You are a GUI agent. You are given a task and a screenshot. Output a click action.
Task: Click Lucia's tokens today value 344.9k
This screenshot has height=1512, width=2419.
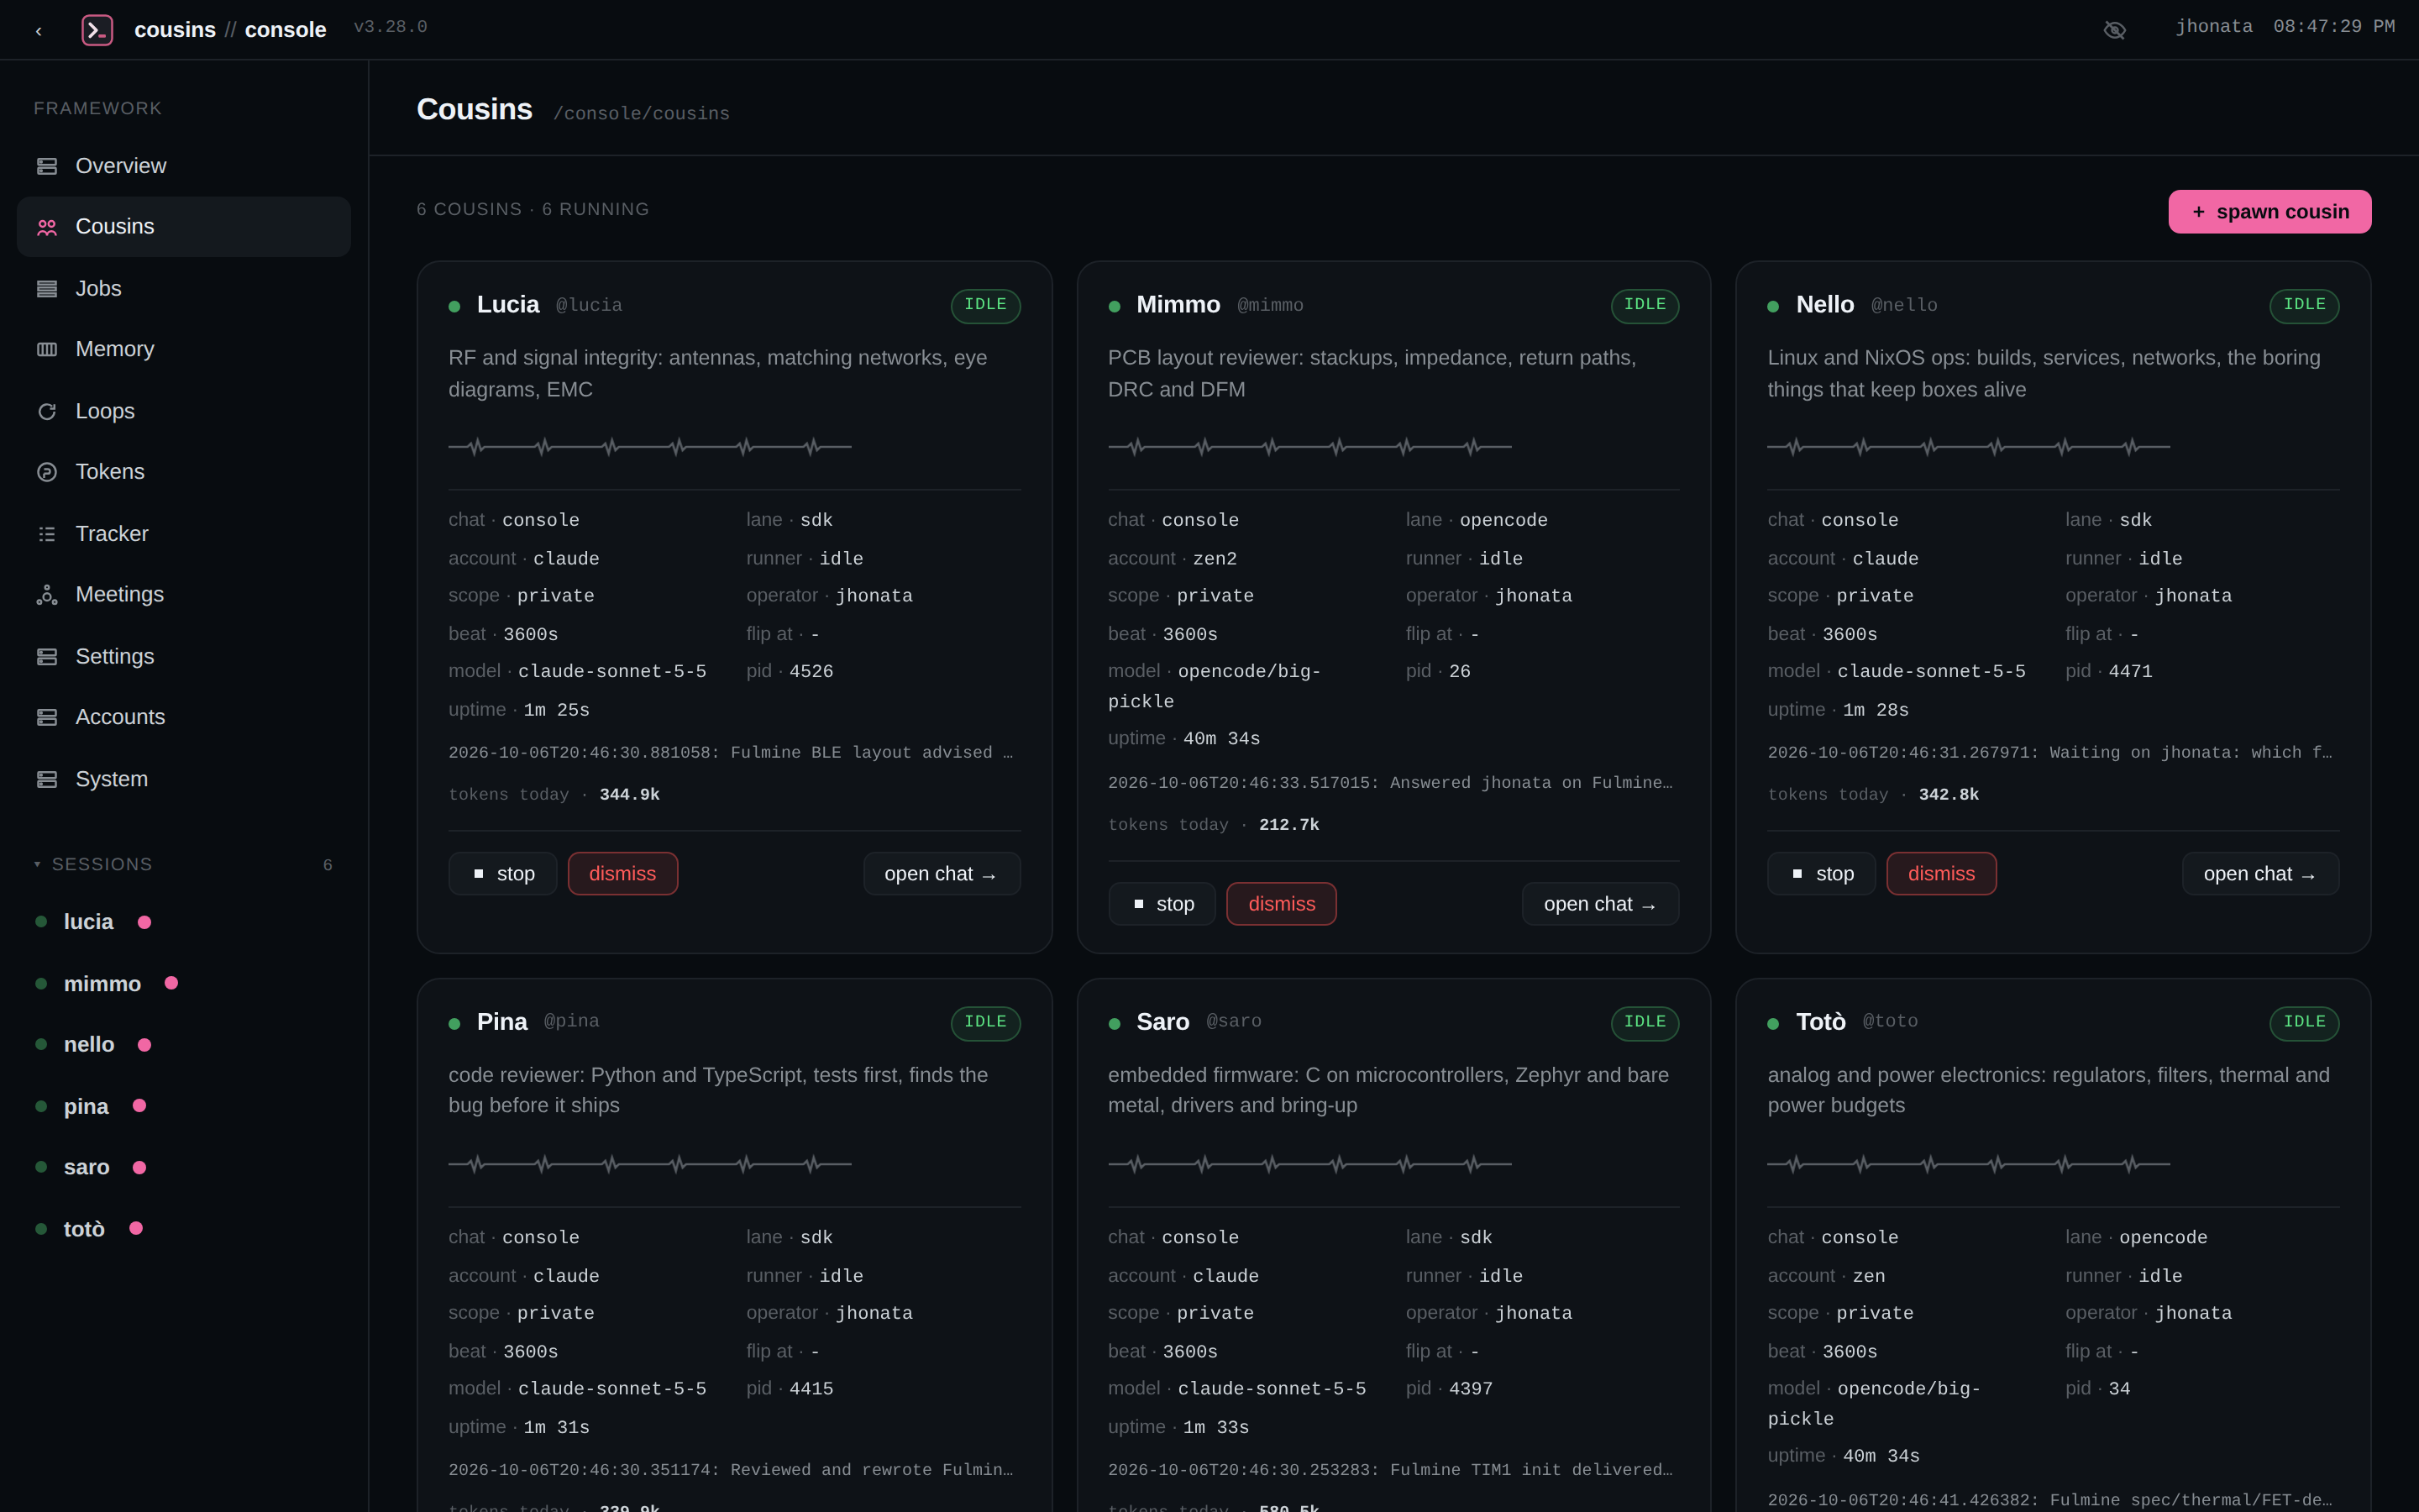[x=630, y=795]
